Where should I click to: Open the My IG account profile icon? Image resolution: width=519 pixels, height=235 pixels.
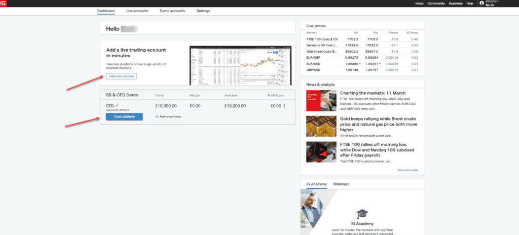481,4
